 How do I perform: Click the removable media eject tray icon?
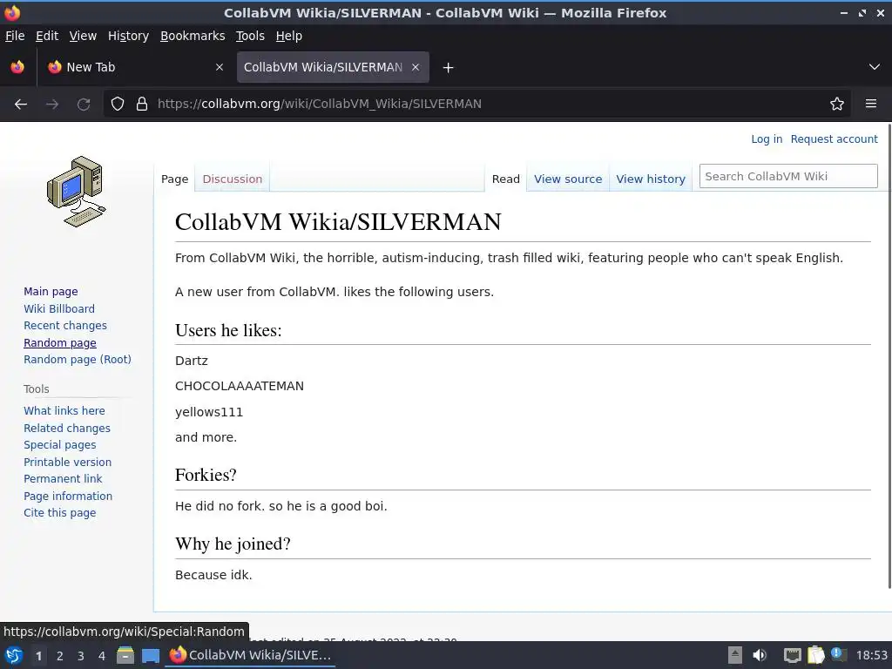[735, 655]
